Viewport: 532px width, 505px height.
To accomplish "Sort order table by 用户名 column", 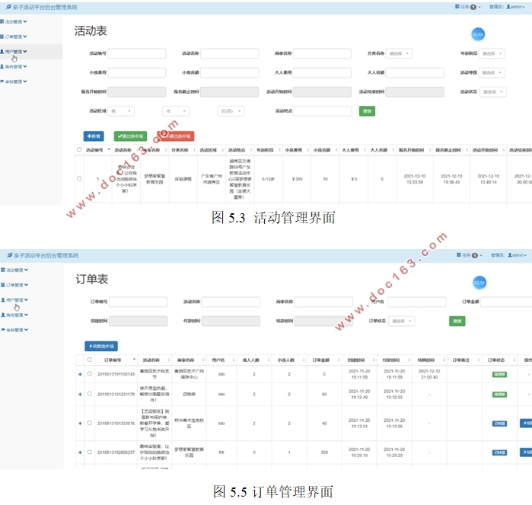I will point(221,360).
